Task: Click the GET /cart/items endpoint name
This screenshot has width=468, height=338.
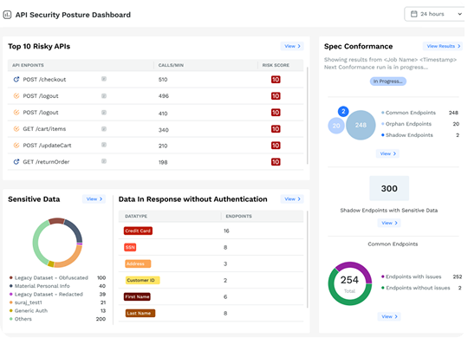Action: point(44,128)
